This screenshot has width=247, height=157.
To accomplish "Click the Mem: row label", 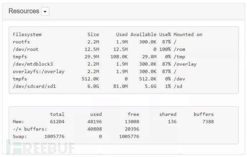I will 19,122.
